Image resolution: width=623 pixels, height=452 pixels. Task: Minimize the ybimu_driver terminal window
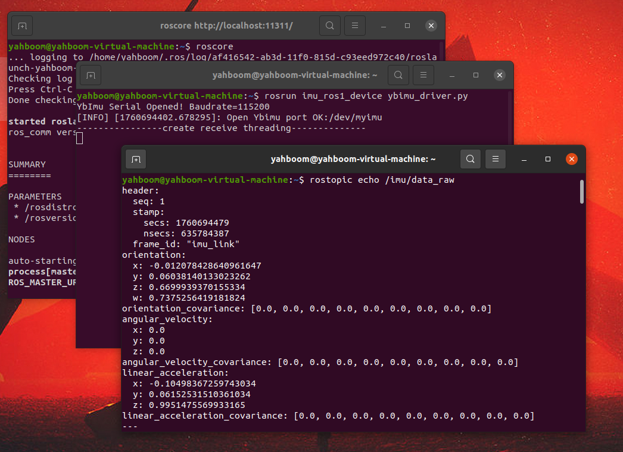point(451,75)
